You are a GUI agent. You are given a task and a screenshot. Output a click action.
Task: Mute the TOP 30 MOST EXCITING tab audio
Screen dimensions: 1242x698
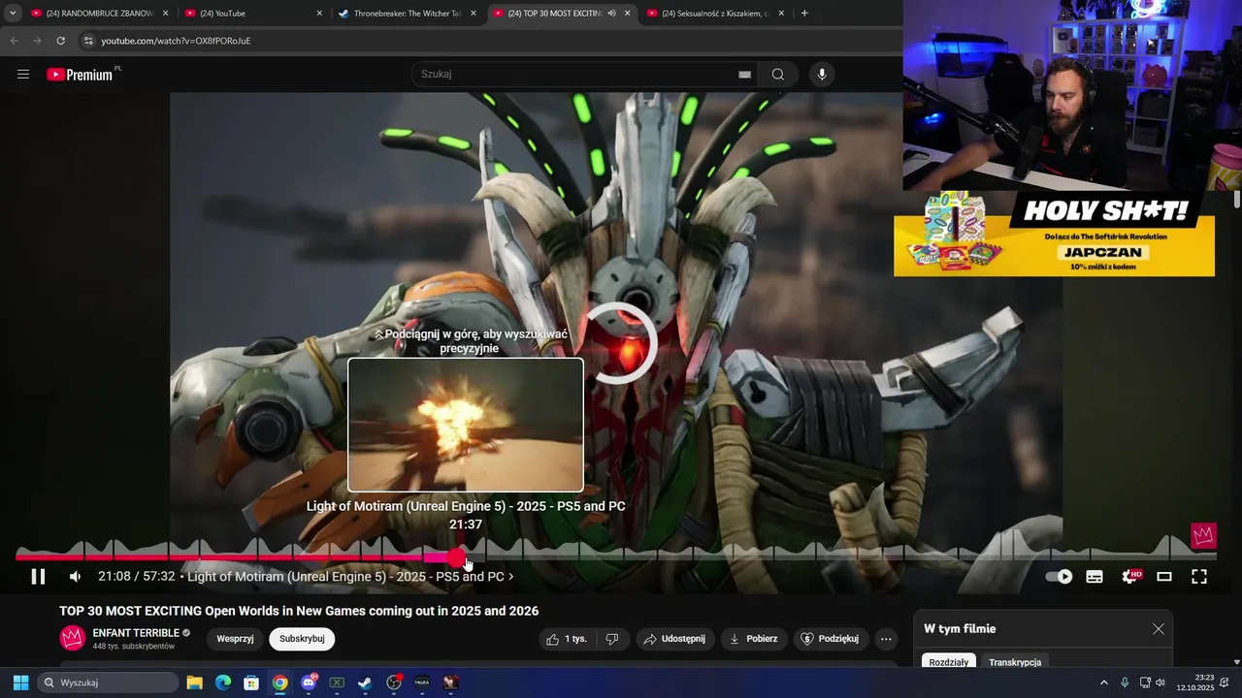[611, 14]
